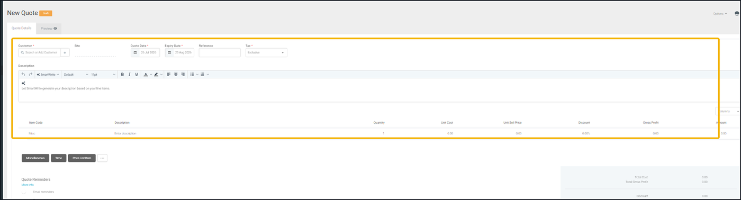Viewport: 741px width, 200px height.
Task: Click the add customer plus button
Action: pos(65,52)
